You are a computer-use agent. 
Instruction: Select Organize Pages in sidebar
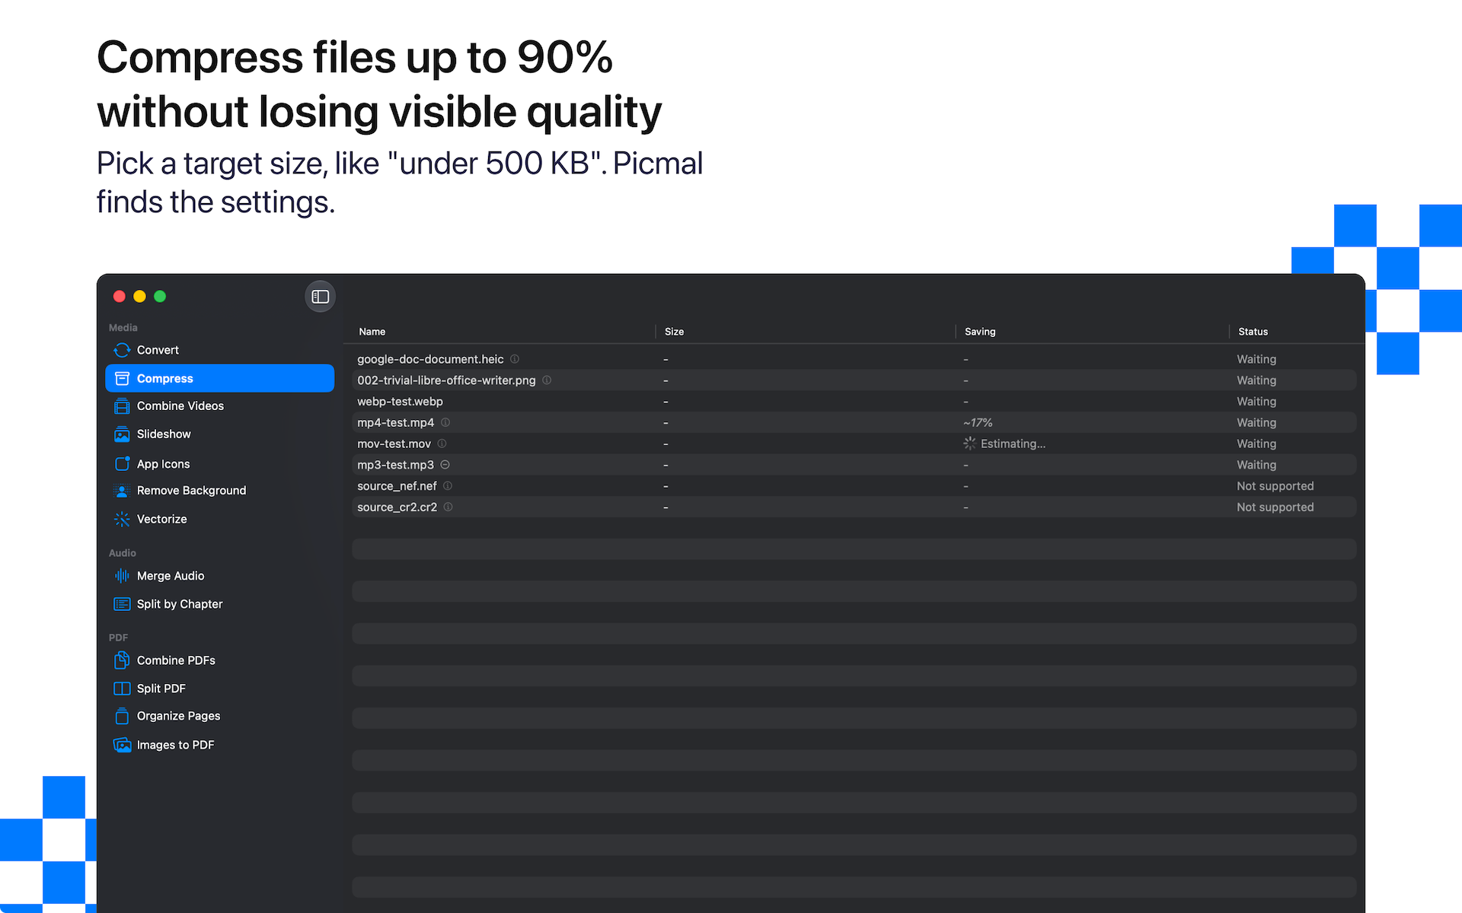(219, 716)
